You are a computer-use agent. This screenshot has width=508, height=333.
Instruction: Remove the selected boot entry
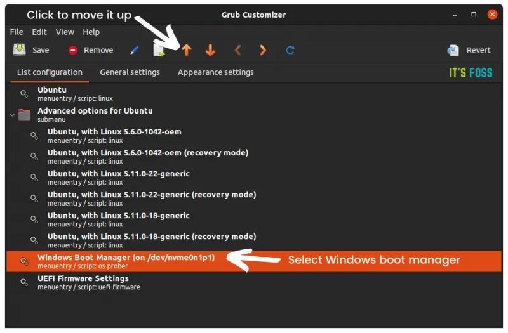tap(90, 50)
